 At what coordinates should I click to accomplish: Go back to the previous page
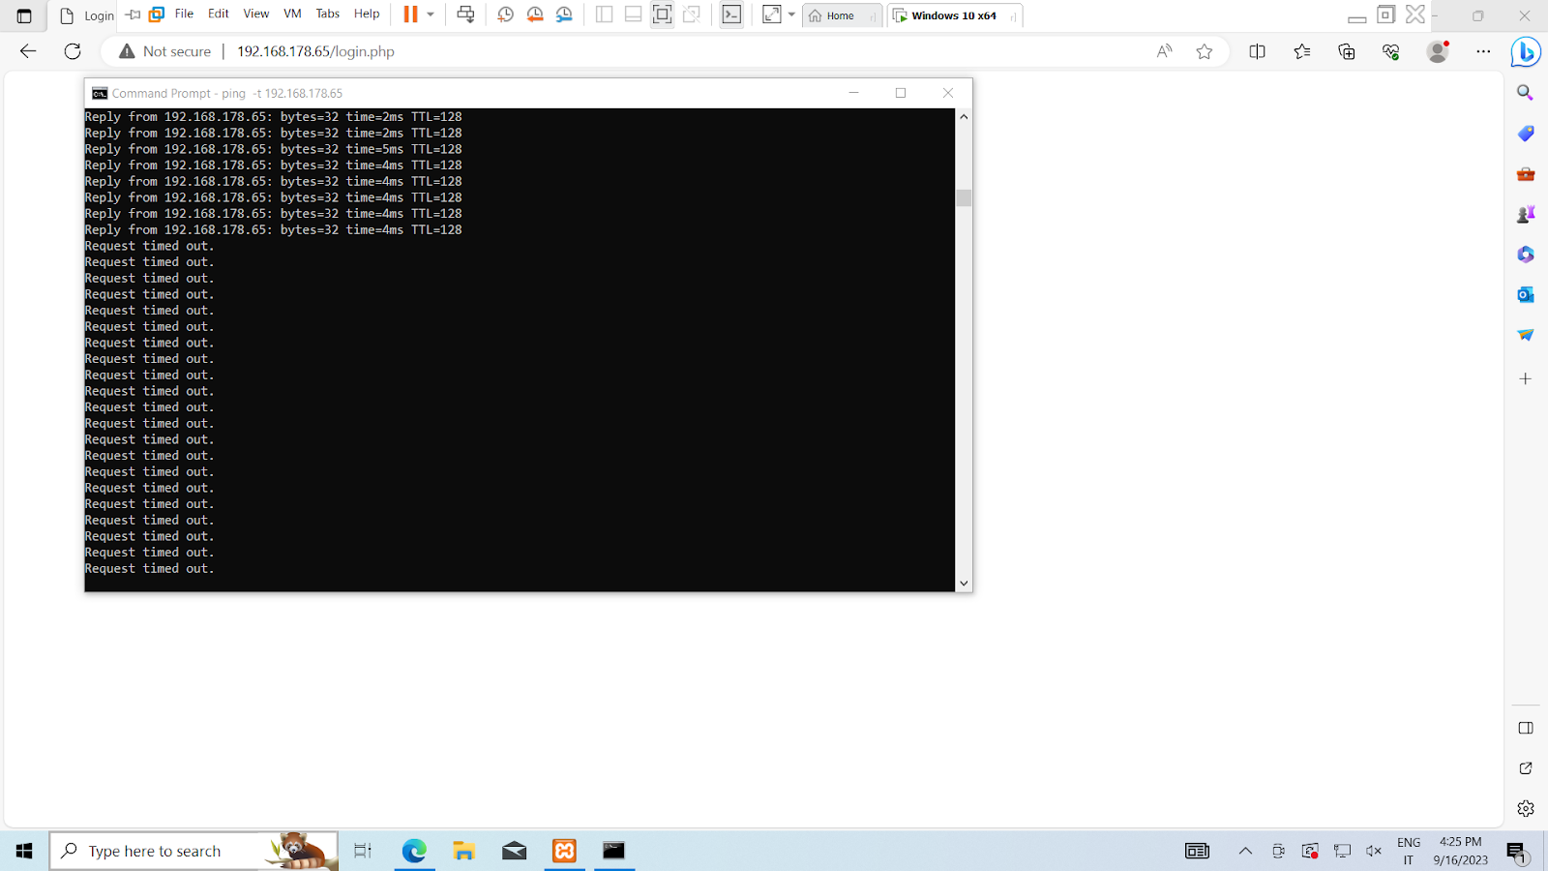point(28,51)
